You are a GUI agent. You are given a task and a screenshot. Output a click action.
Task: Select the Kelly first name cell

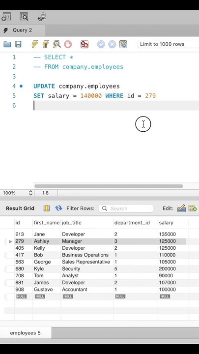pos(47,248)
